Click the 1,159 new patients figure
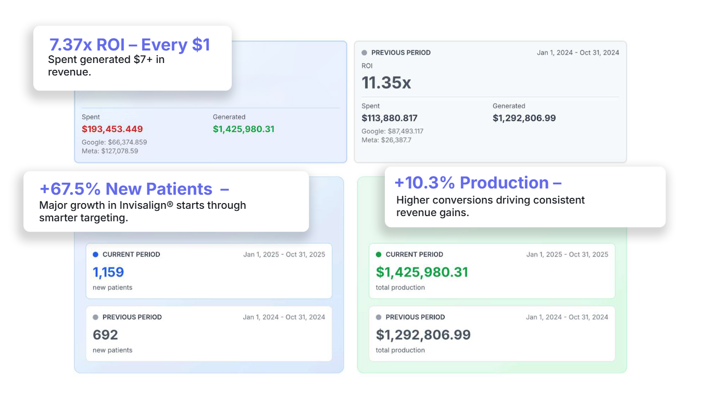This screenshot has width=702, height=403. coord(108,272)
